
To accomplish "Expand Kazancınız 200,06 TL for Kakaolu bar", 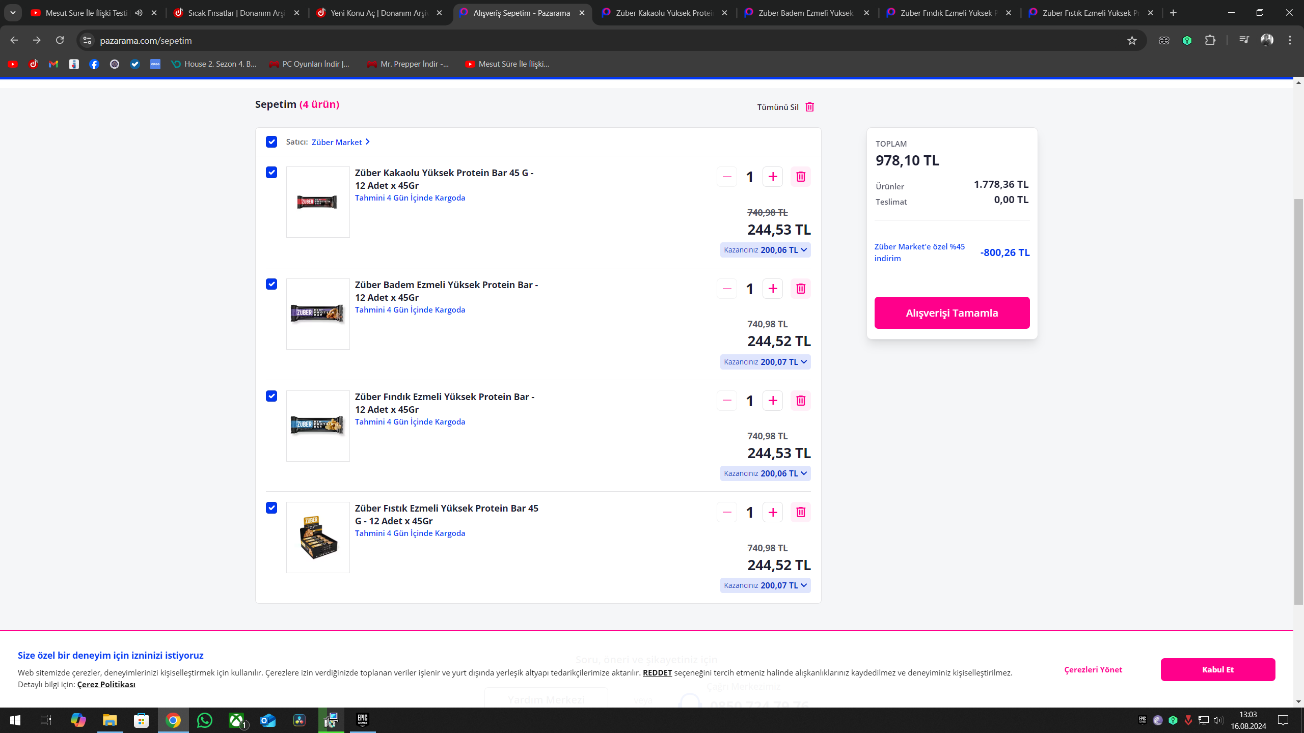I will pyautogui.click(x=765, y=250).
